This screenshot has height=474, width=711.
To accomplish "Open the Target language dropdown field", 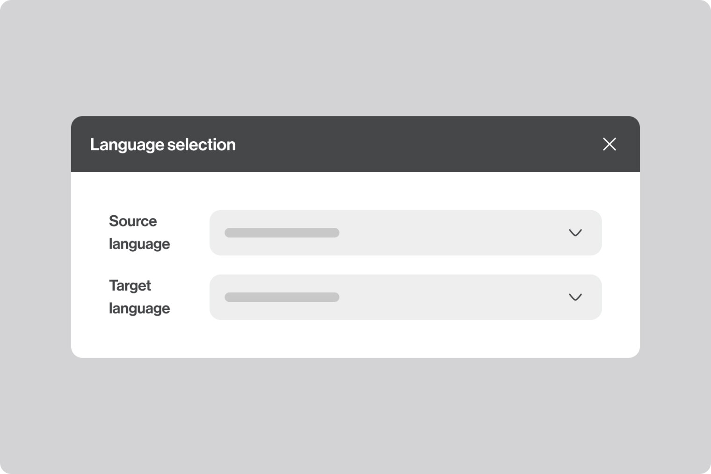I will 405,297.
